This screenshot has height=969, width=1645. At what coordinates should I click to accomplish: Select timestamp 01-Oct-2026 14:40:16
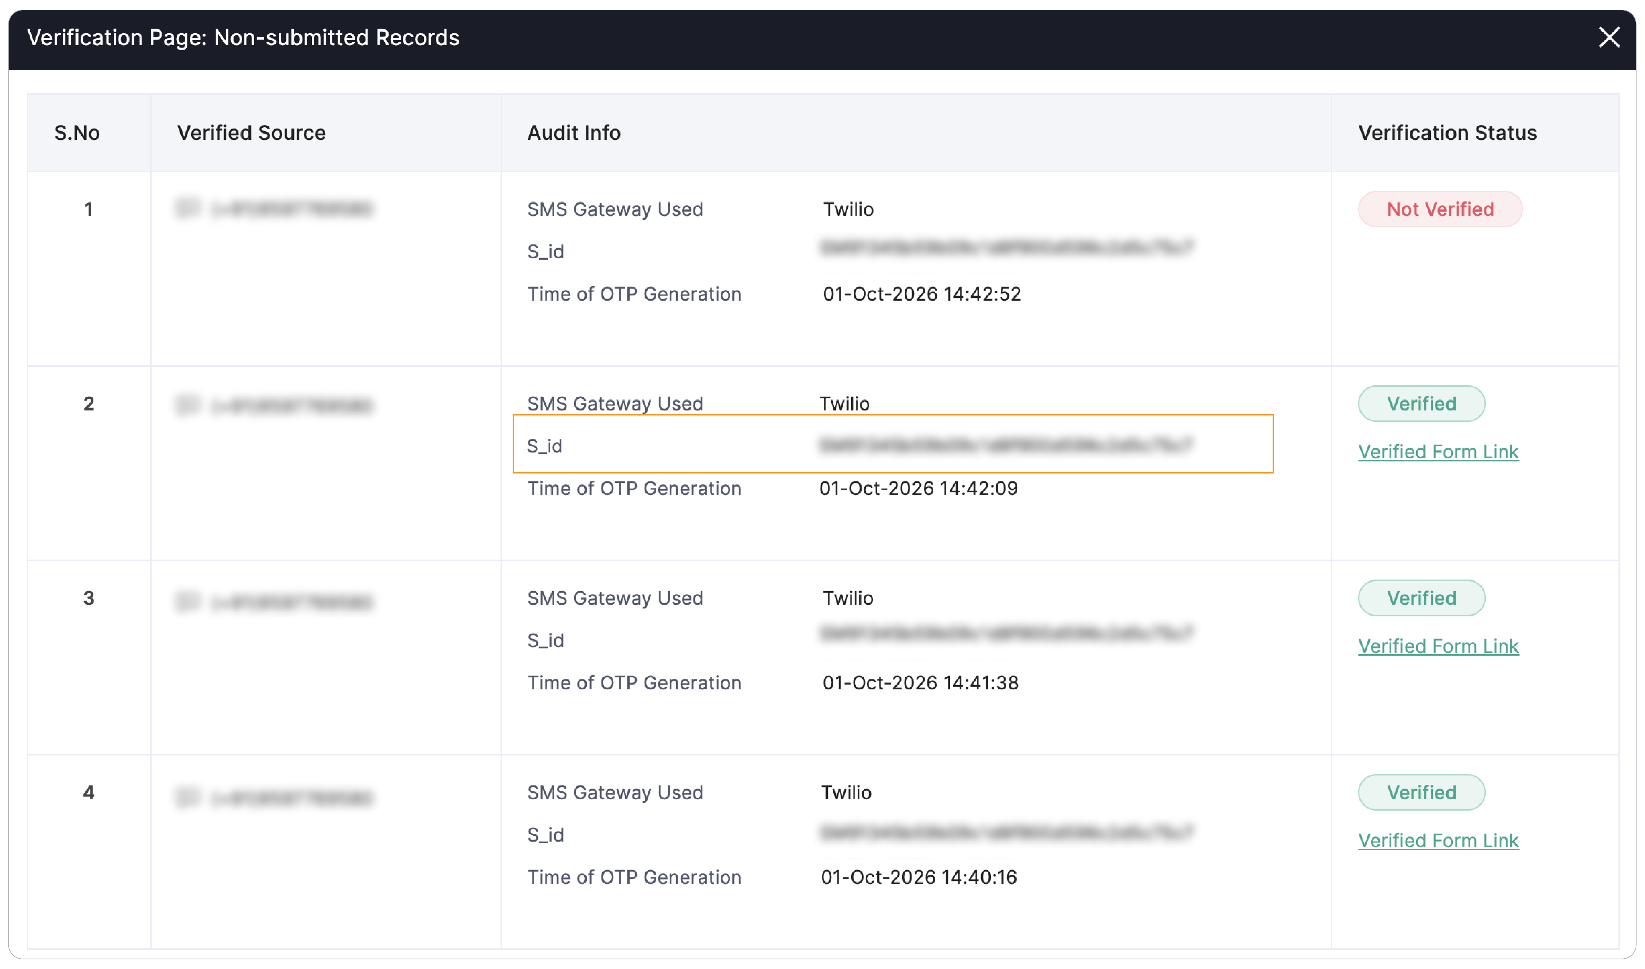pos(918,878)
